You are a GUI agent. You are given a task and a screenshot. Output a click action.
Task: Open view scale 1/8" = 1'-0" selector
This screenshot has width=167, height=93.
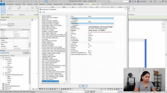[x=35, y=89]
